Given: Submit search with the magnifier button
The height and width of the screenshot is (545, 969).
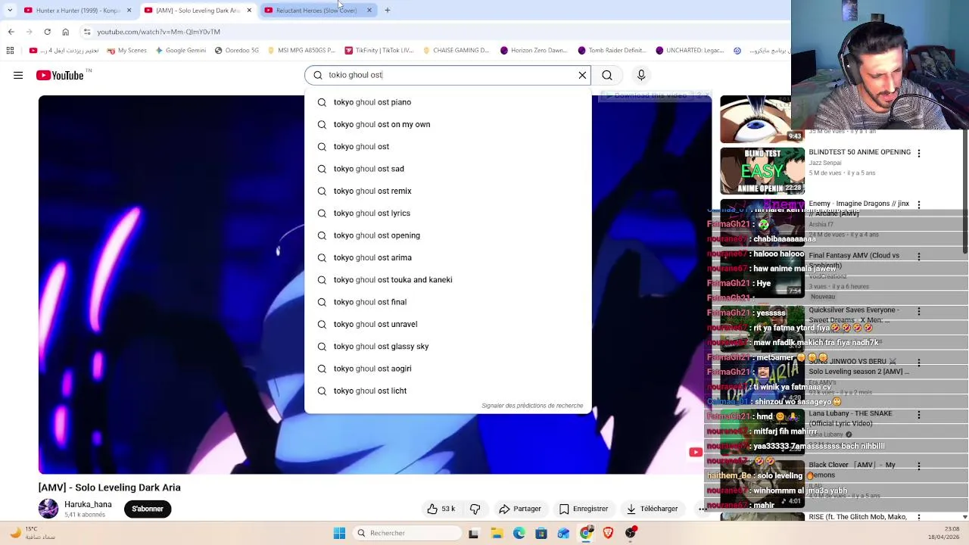Looking at the screenshot, I should point(607,75).
